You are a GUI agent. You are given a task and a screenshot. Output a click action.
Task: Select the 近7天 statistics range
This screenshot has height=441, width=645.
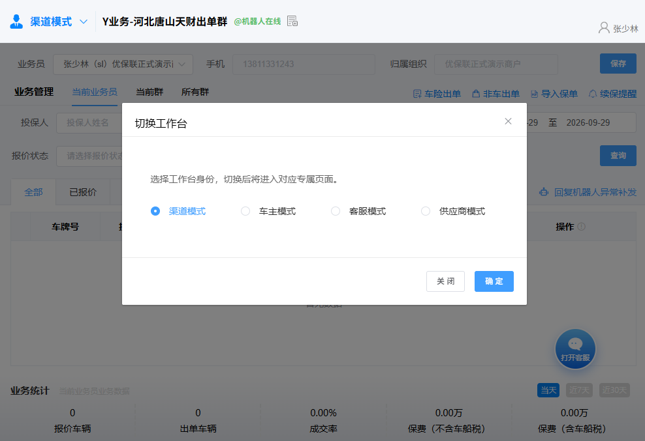[x=579, y=390]
